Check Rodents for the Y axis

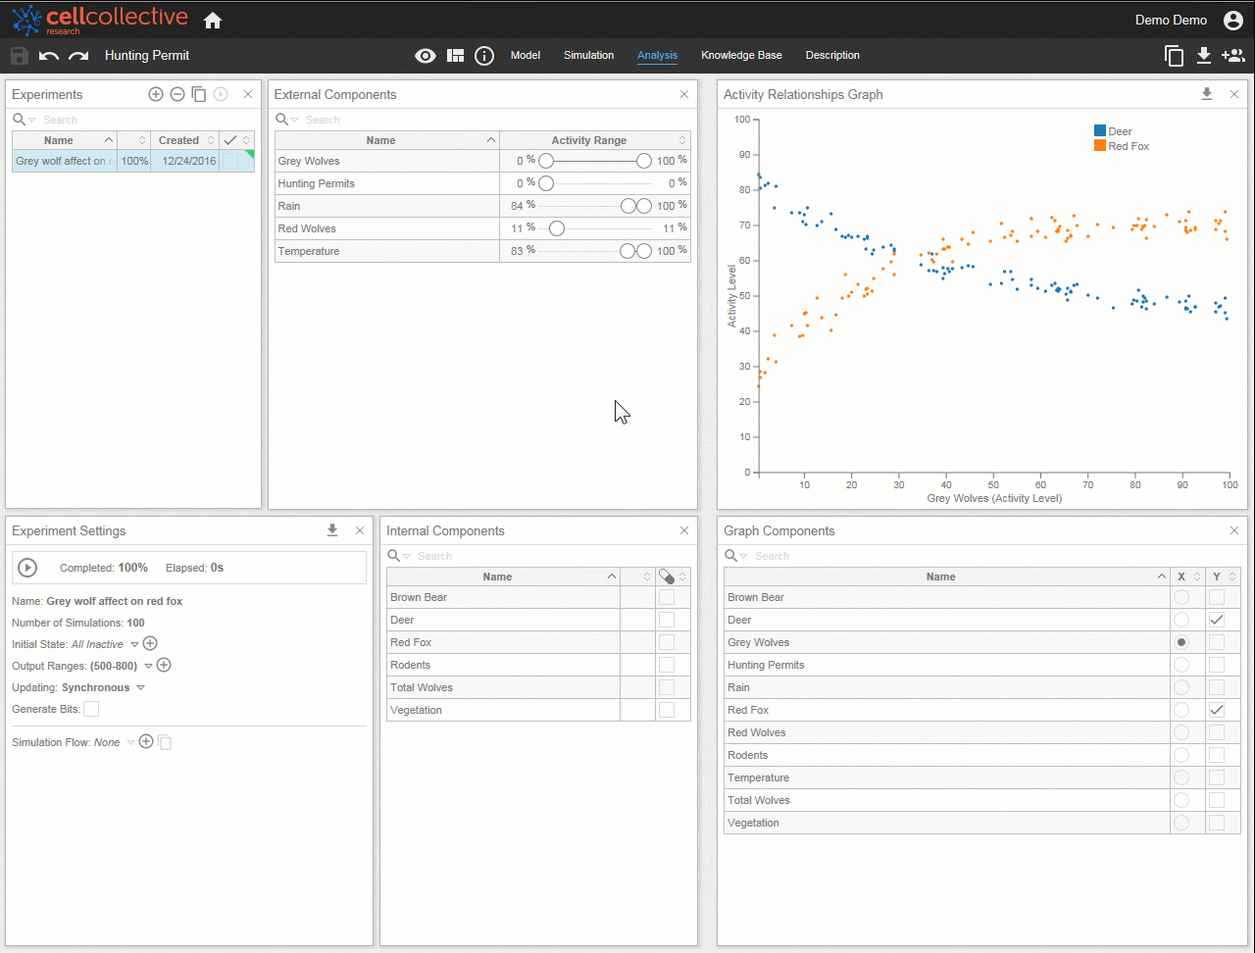pos(1217,755)
